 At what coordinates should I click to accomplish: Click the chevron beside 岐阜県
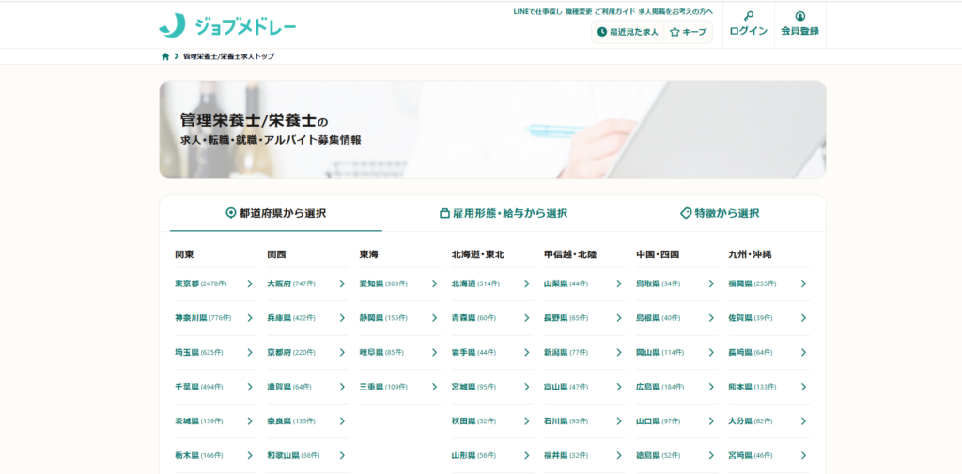pos(434,352)
